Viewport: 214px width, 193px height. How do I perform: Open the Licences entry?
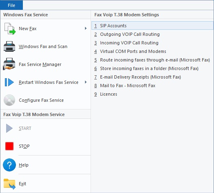pyautogui.click(x=152, y=94)
